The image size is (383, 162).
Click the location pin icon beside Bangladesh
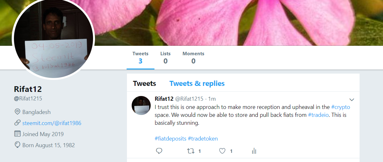[17, 112]
